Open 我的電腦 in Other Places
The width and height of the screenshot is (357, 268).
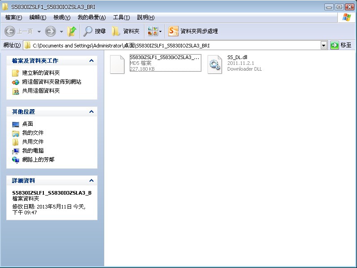point(33,150)
